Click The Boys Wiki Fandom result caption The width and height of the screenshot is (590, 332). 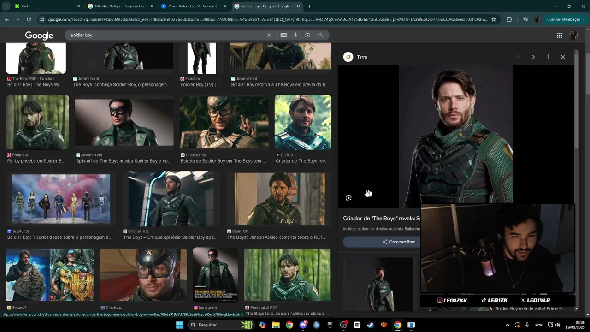35,82
